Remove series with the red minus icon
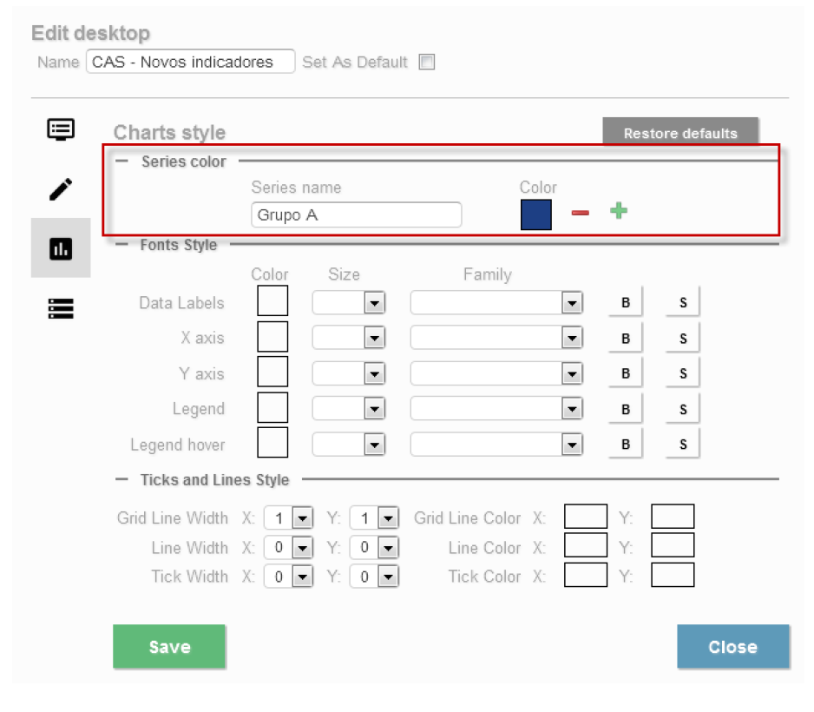The image size is (814, 712). pos(581,213)
